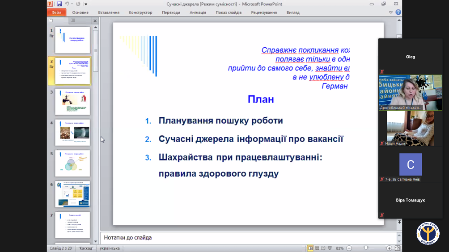Click the zoom slider handle
This screenshot has width=449, height=252.
pos(366,248)
